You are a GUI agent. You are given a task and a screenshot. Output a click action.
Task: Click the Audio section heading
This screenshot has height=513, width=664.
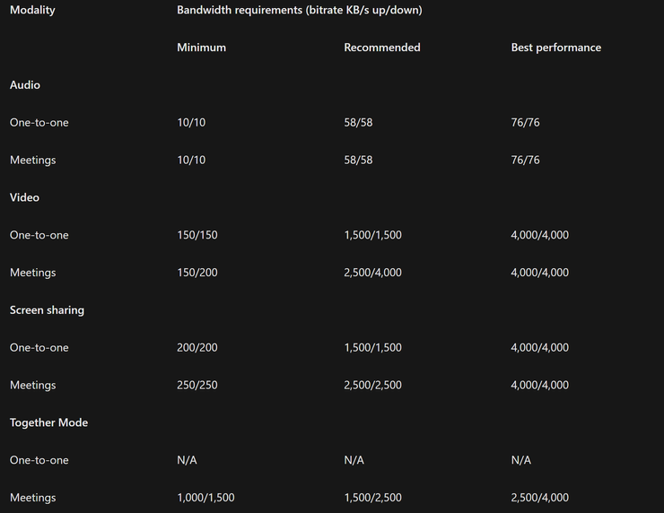(25, 85)
